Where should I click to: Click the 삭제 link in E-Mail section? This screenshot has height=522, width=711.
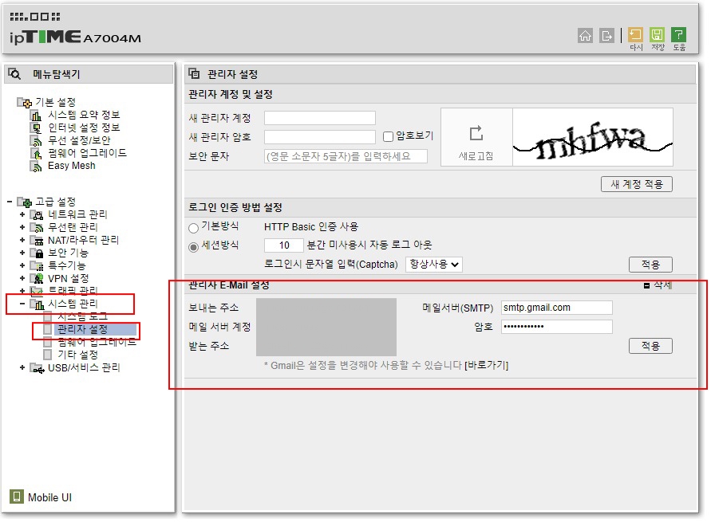(x=662, y=285)
